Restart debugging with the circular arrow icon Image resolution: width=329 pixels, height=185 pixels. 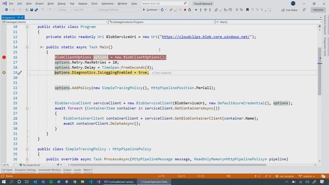(x=190, y=10)
